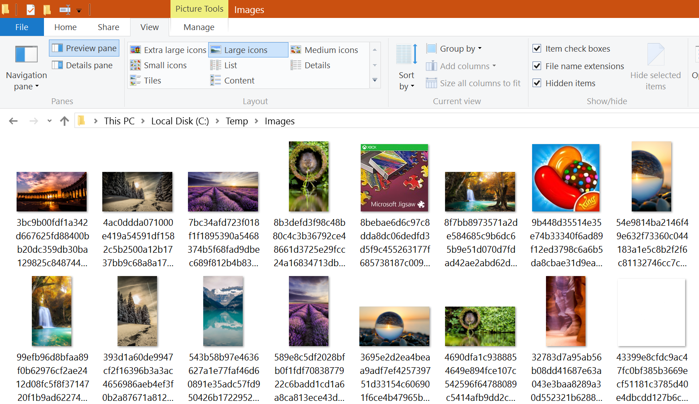
Task: Select snowy forest image 4ac0ddda071000
Action: pyautogui.click(x=137, y=192)
